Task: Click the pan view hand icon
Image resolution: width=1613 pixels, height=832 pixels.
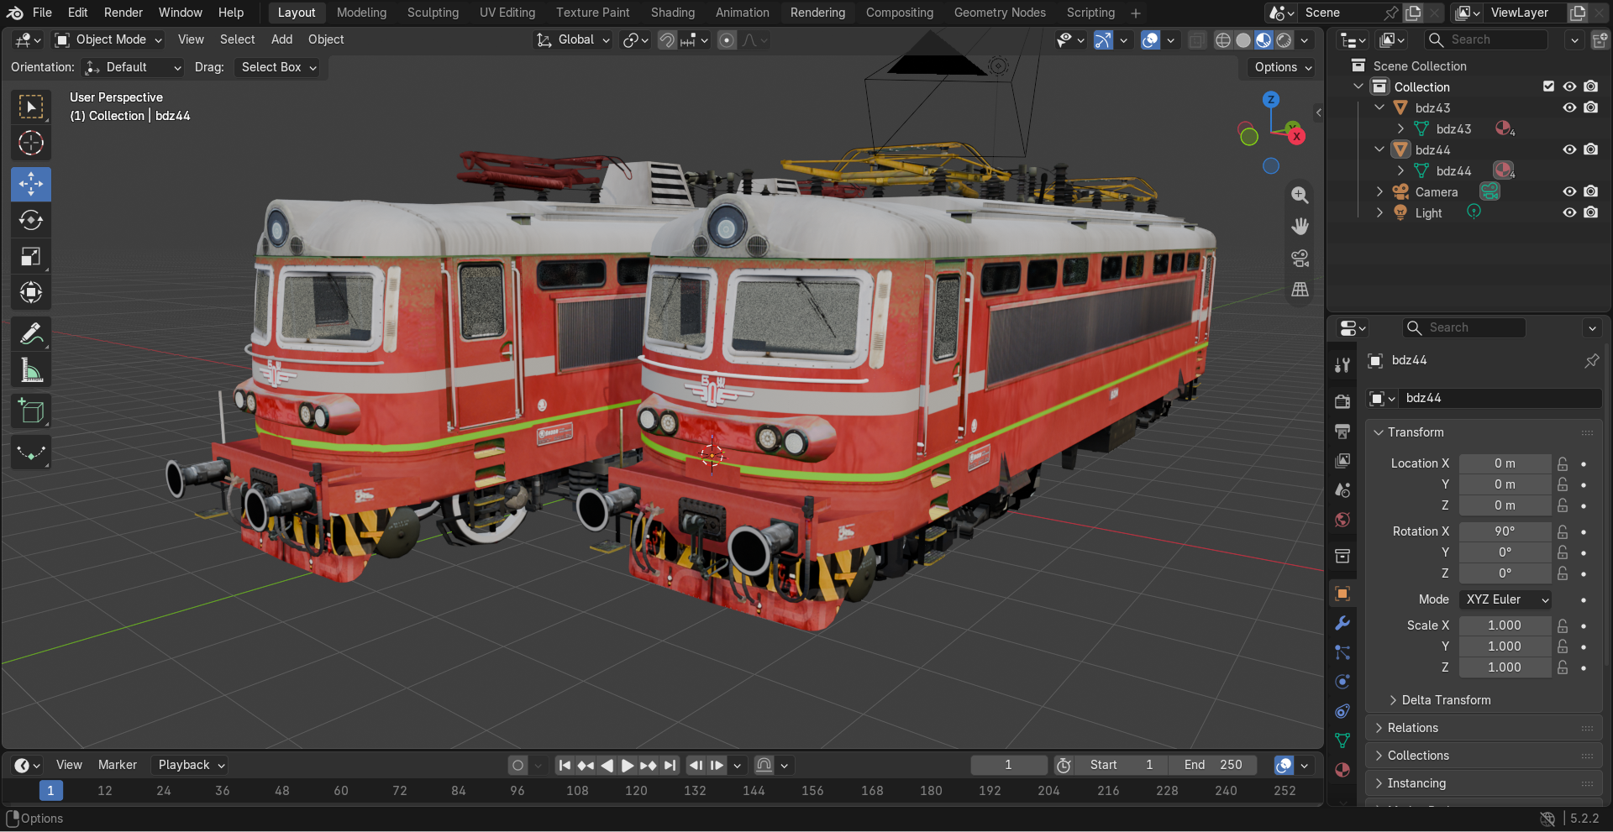Action: pos(1300,227)
